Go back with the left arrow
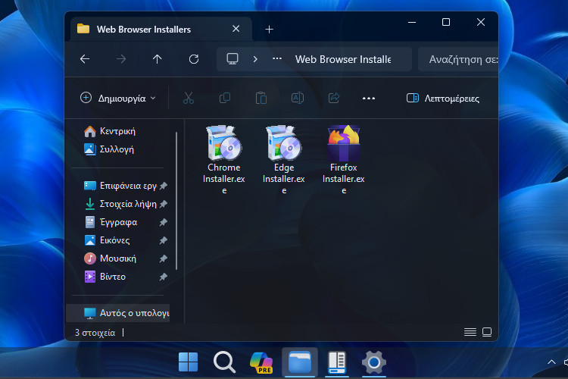 [85, 59]
